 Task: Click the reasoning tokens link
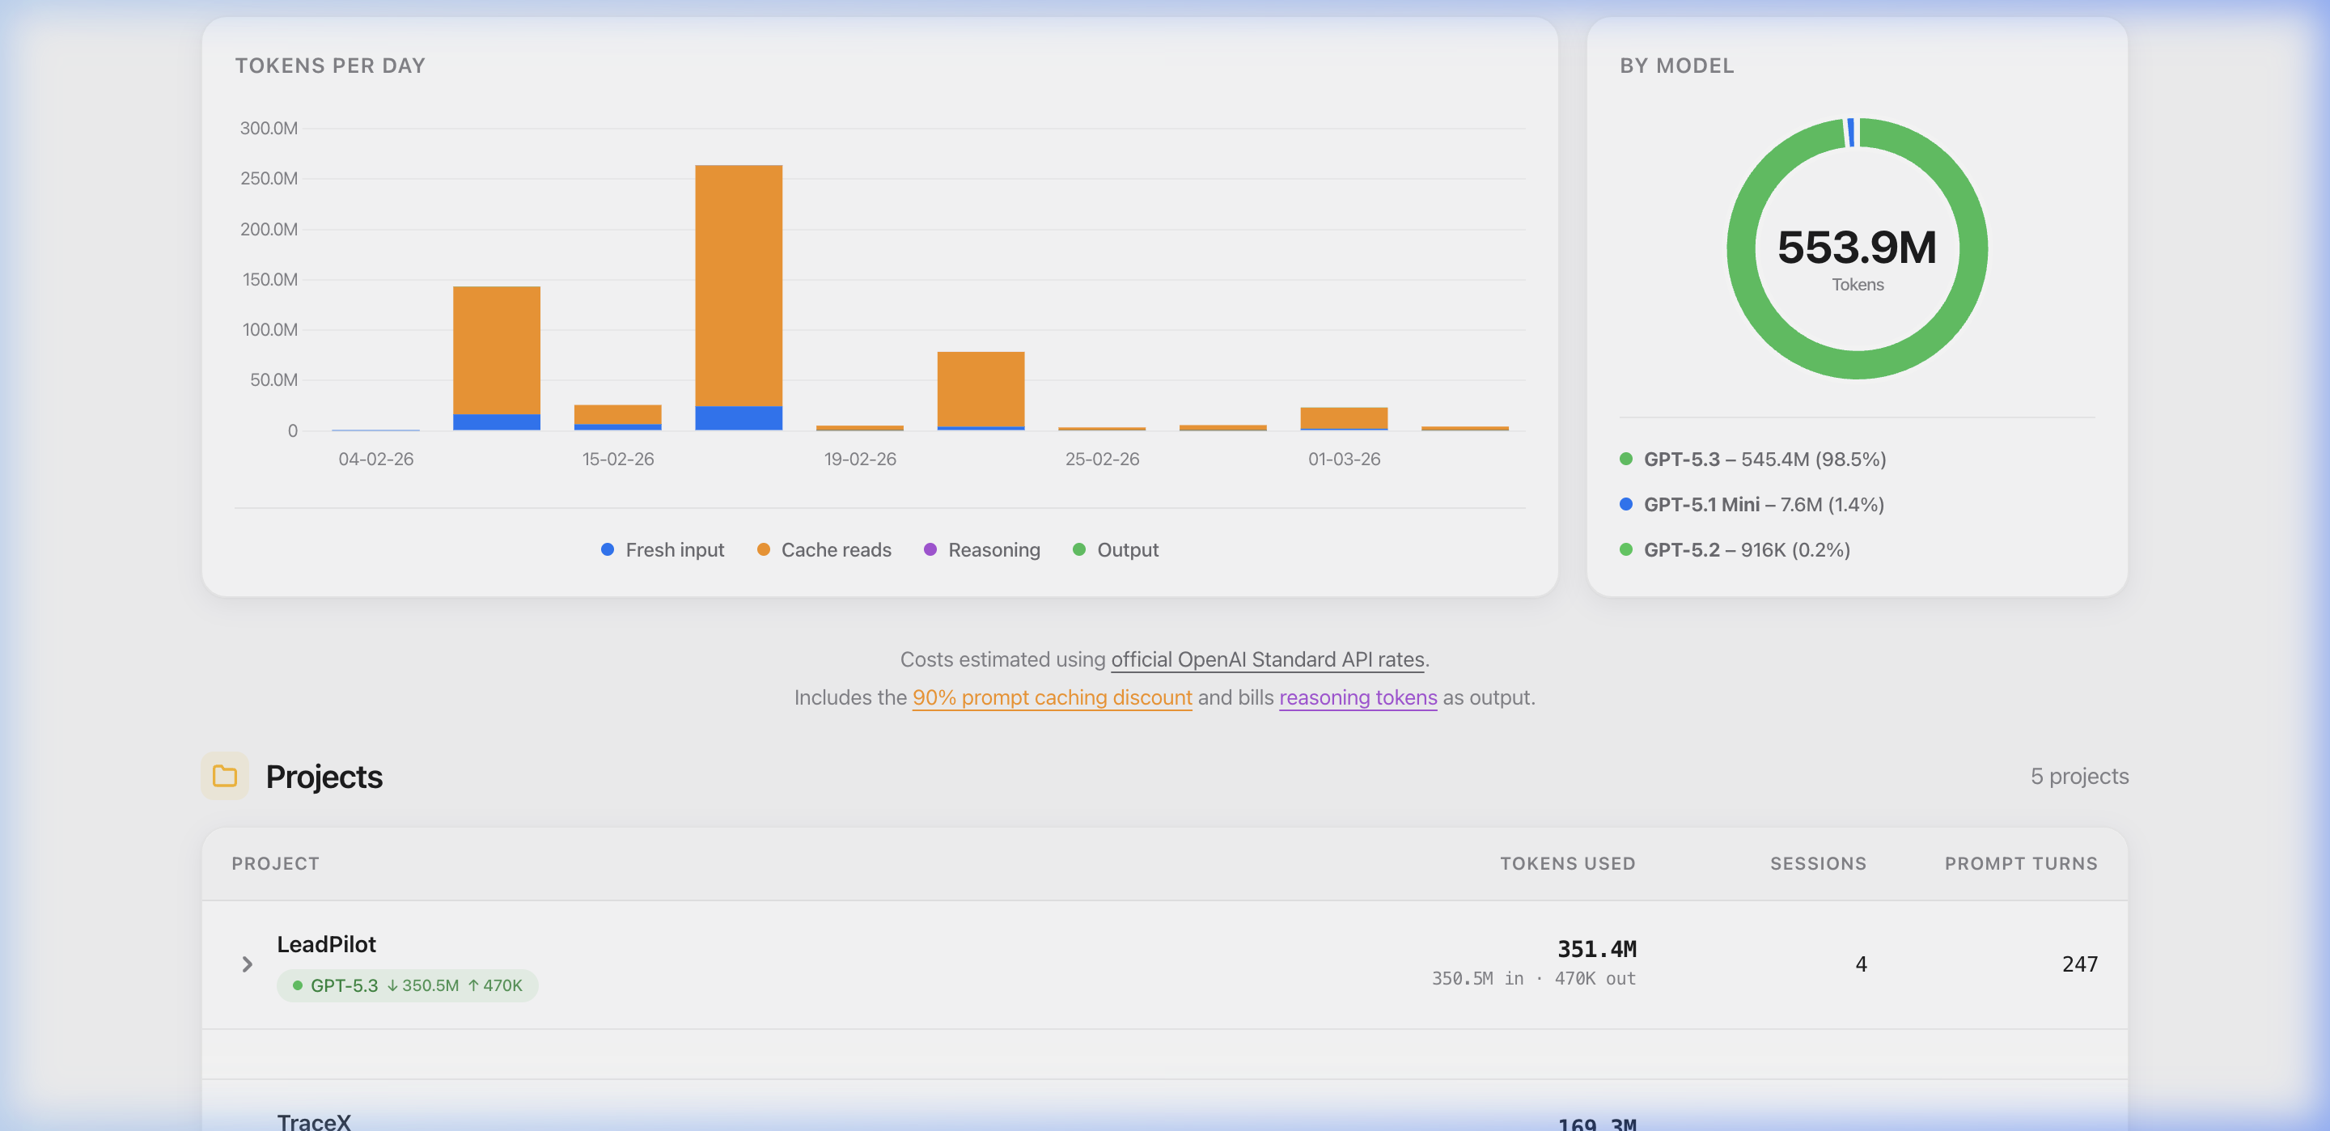click(x=1357, y=697)
